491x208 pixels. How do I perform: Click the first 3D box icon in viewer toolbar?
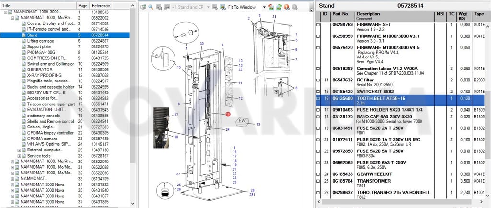(143, 7)
